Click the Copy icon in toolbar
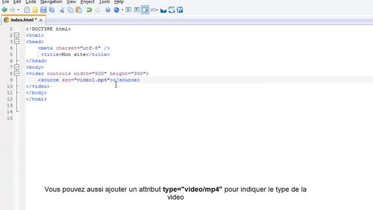 pyautogui.click(x=71, y=10)
